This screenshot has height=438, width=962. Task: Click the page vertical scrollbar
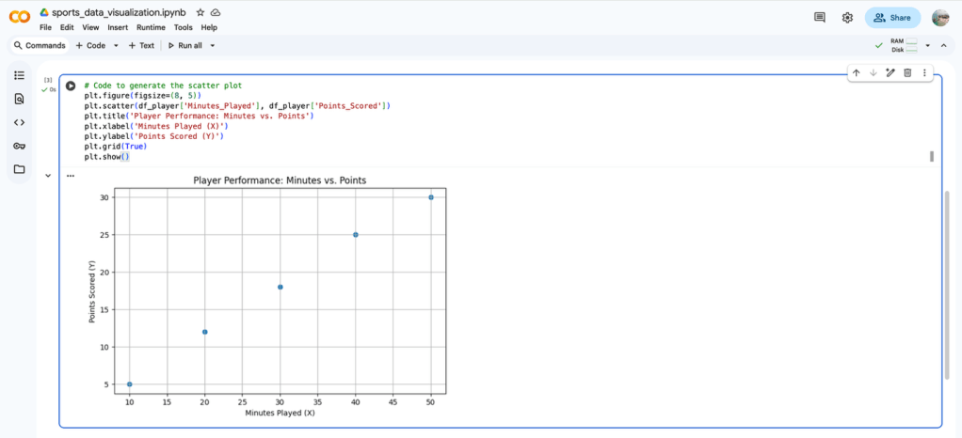pos(947,282)
